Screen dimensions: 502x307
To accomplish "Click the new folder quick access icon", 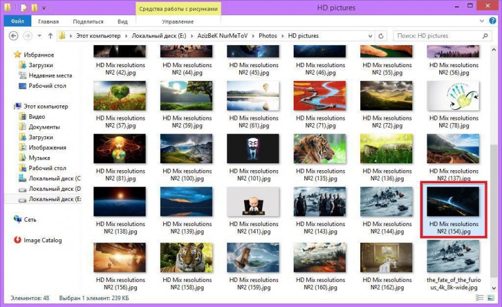I will point(35,8).
